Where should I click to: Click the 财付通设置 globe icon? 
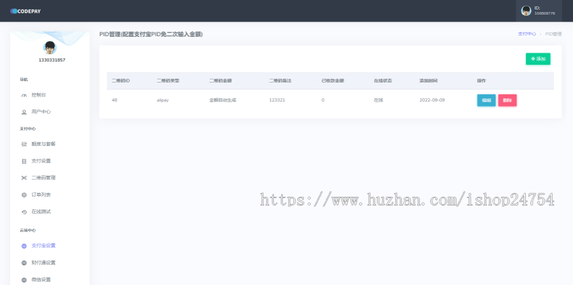[x=24, y=263]
